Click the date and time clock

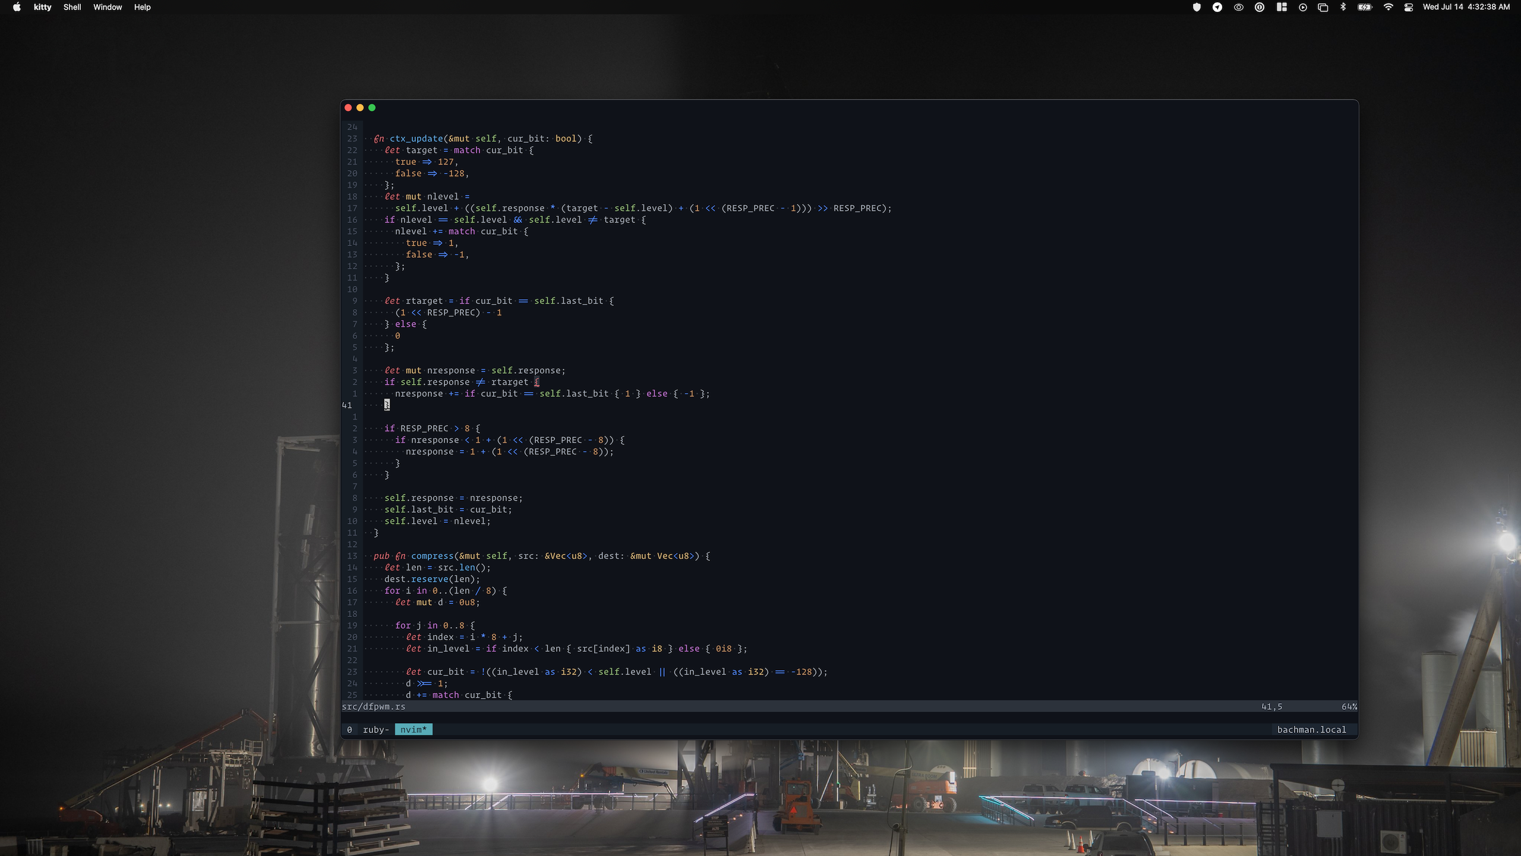pyautogui.click(x=1466, y=7)
